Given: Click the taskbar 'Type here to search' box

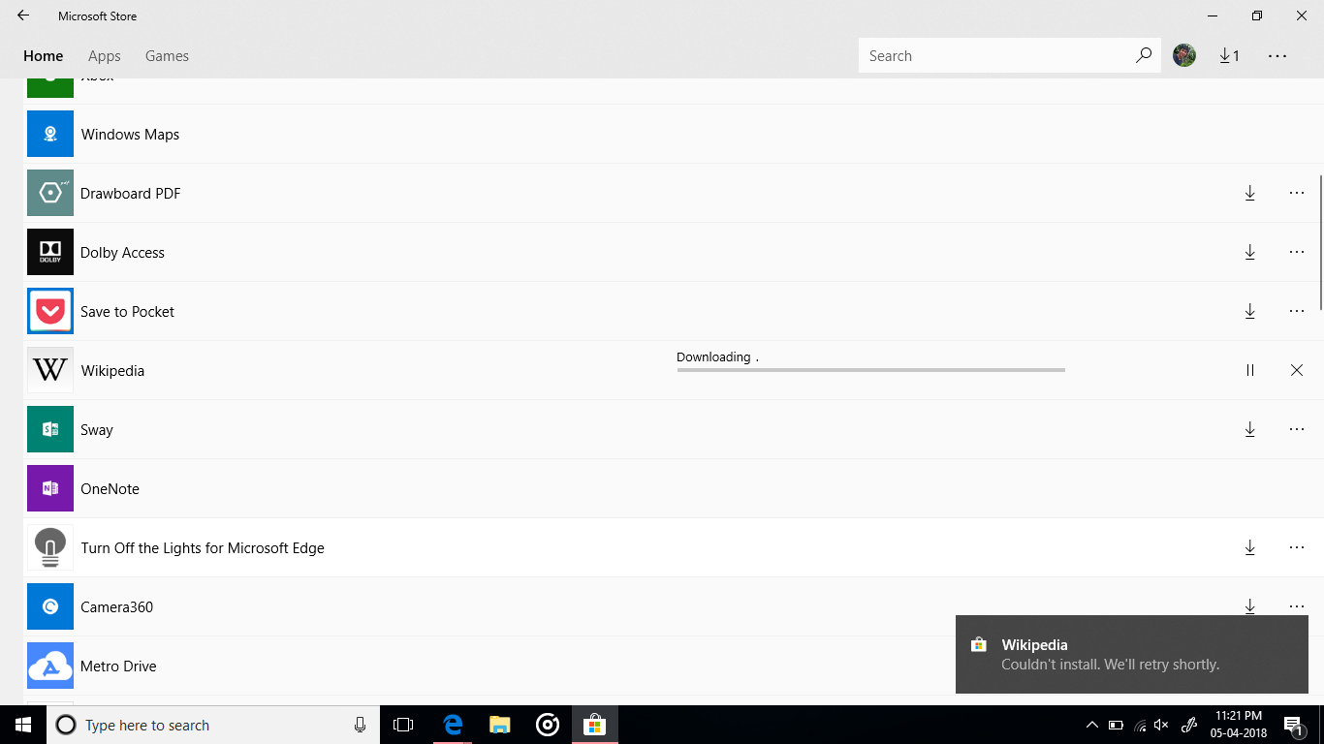Looking at the screenshot, I should coord(211,725).
